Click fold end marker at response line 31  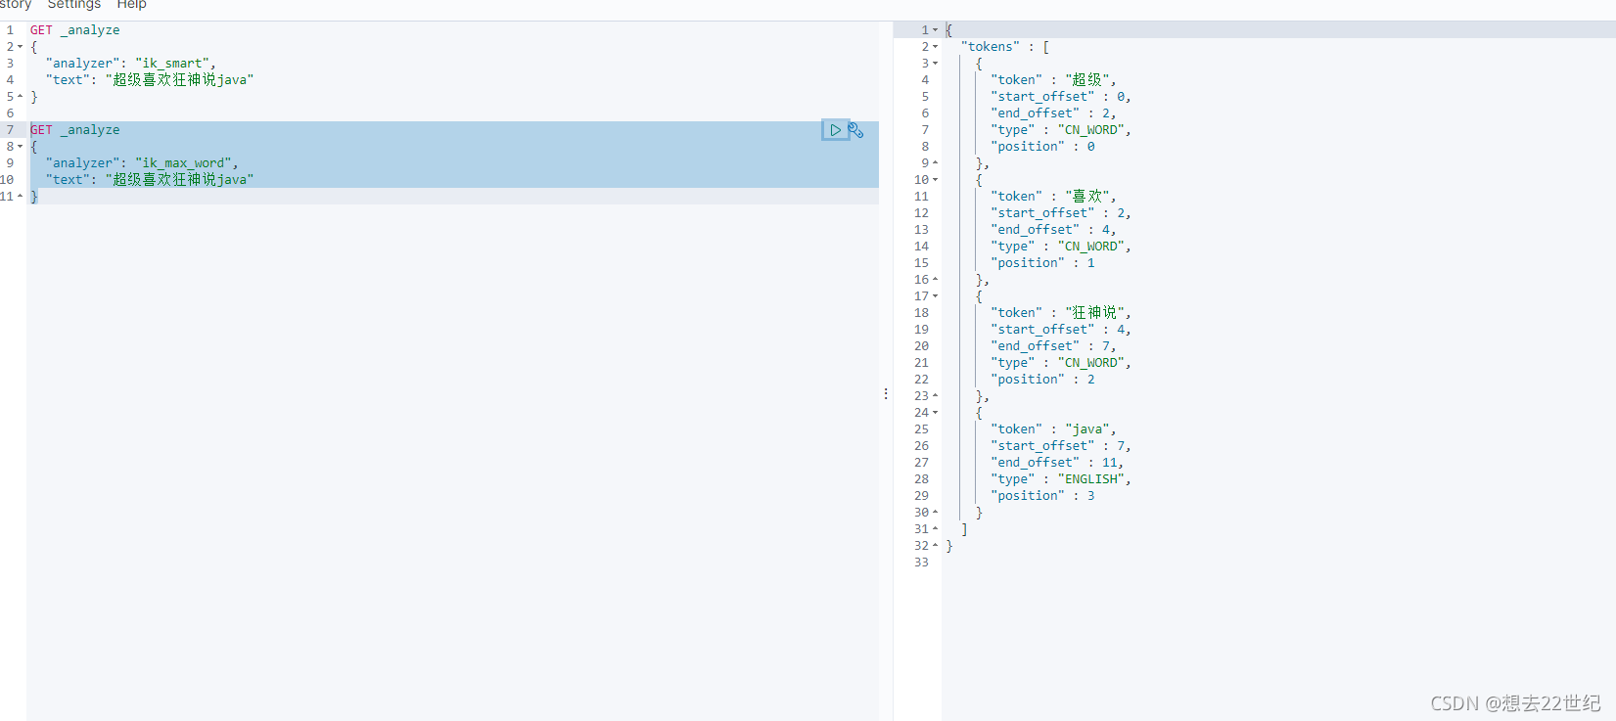click(x=935, y=529)
